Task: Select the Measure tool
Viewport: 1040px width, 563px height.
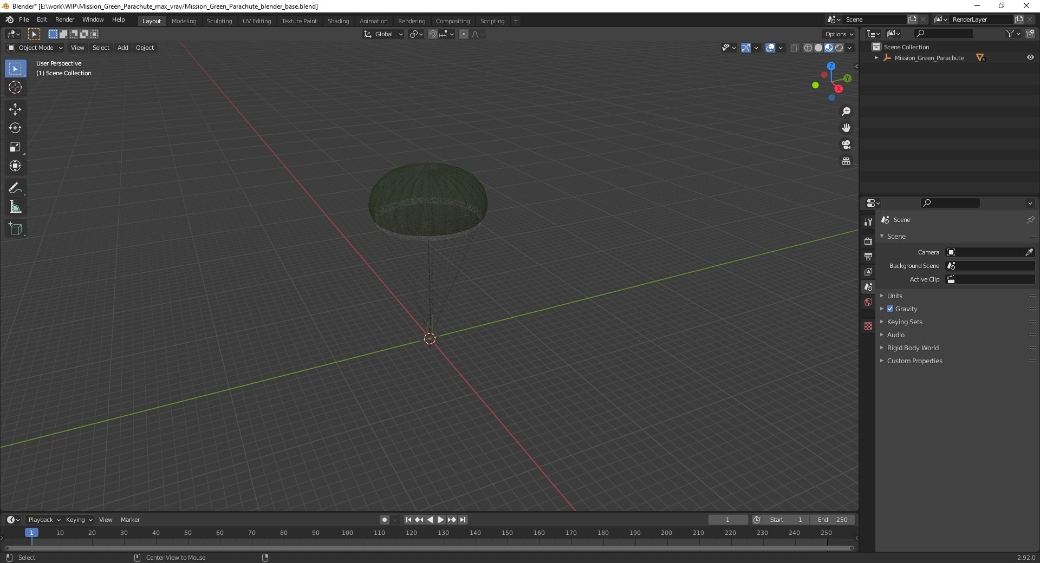Action: click(x=15, y=207)
